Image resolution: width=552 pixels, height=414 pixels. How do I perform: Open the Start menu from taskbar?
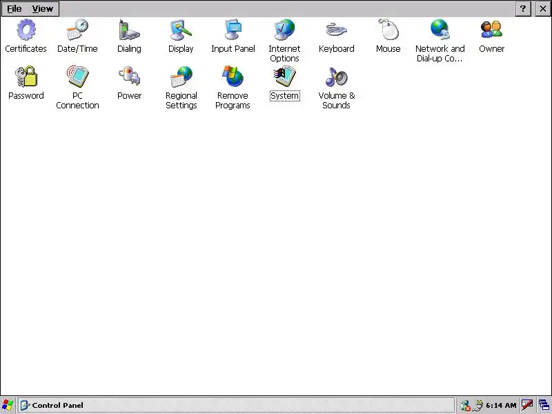pyautogui.click(x=8, y=405)
